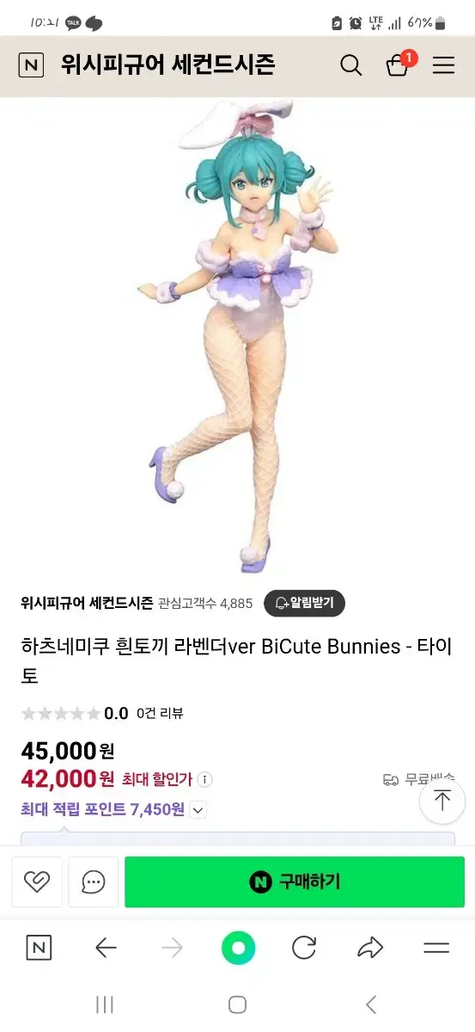Open the 0건 리뷰 reviews link
Viewport: 475px width, 1032px height.
click(x=160, y=713)
